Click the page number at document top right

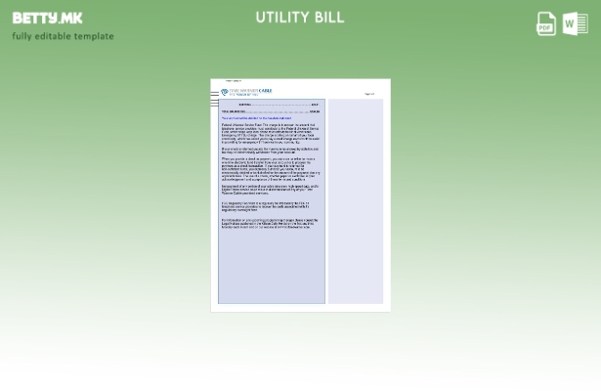click(x=369, y=94)
